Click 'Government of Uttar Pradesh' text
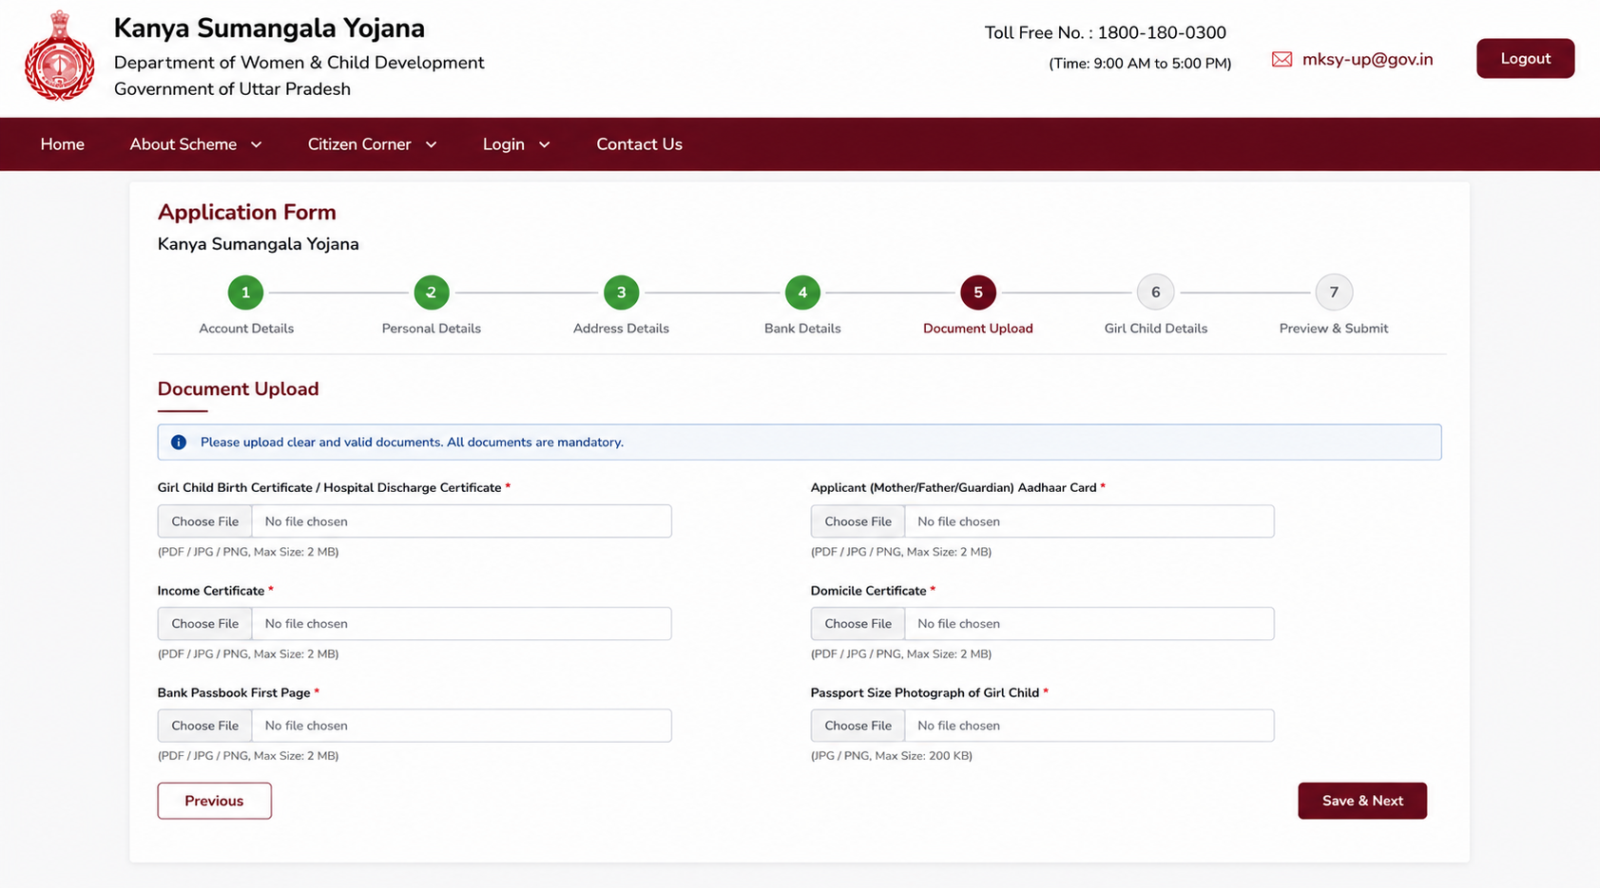Image resolution: width=1600 pixels, height=888 pixels. [x=232, y=89]
